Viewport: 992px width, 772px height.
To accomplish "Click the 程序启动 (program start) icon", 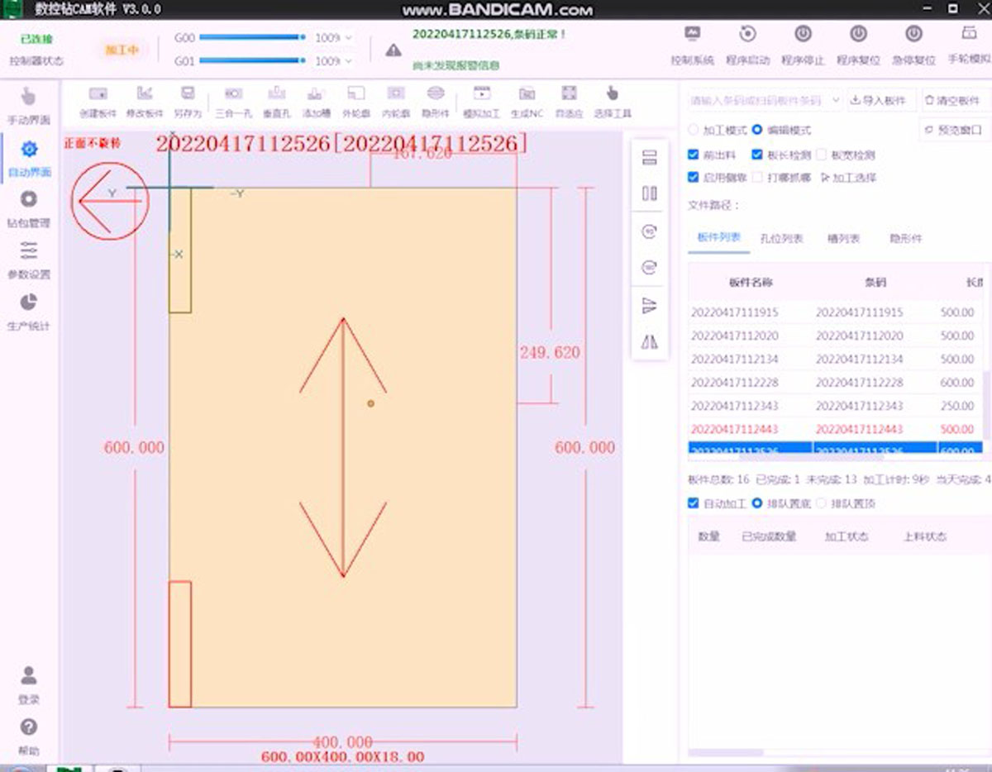I will pos(747,35).
